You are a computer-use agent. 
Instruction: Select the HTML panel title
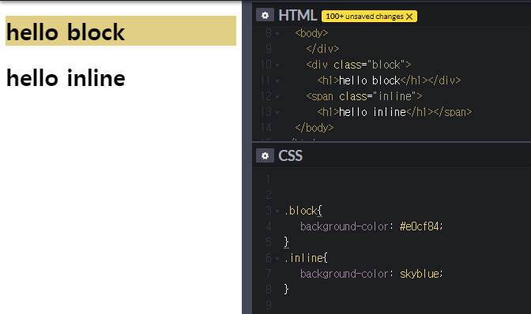[x=297, y=16]
